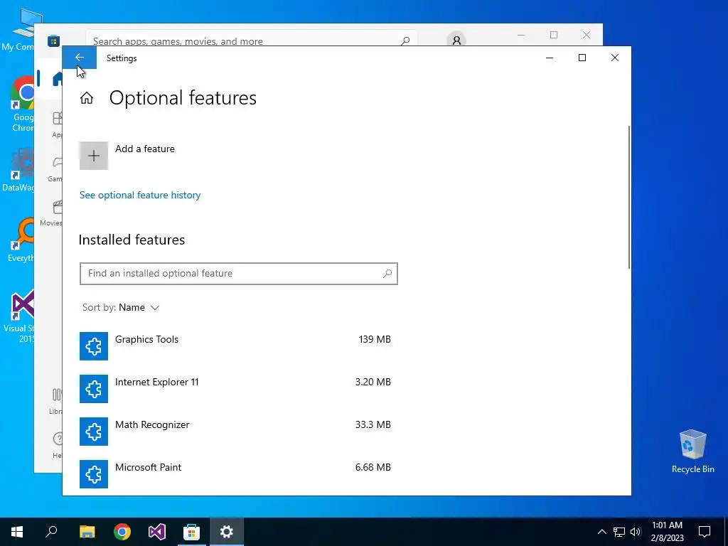The image size is (728, 546).
Task: Click the Settings window vertical scrollbar
Action: 629,197
